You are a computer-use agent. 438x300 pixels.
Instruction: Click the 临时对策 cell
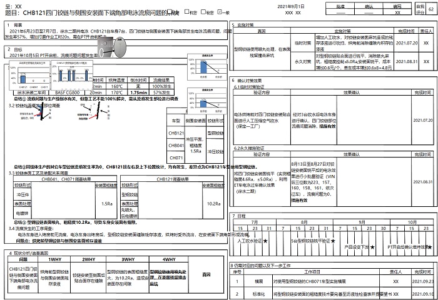click(303, 43)
